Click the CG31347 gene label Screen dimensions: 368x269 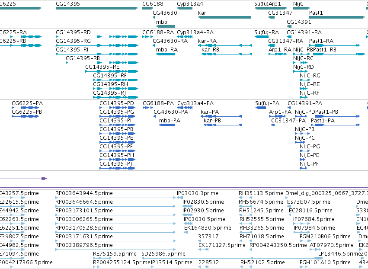pyautogui.click(x=280, y=13)
